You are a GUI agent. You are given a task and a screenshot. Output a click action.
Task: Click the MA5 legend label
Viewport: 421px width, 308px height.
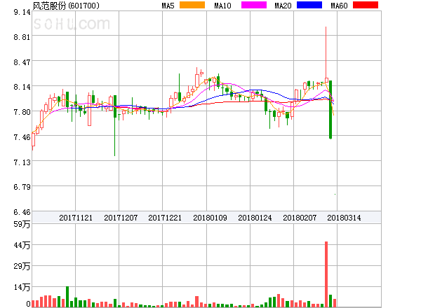[x=168, y=6]
